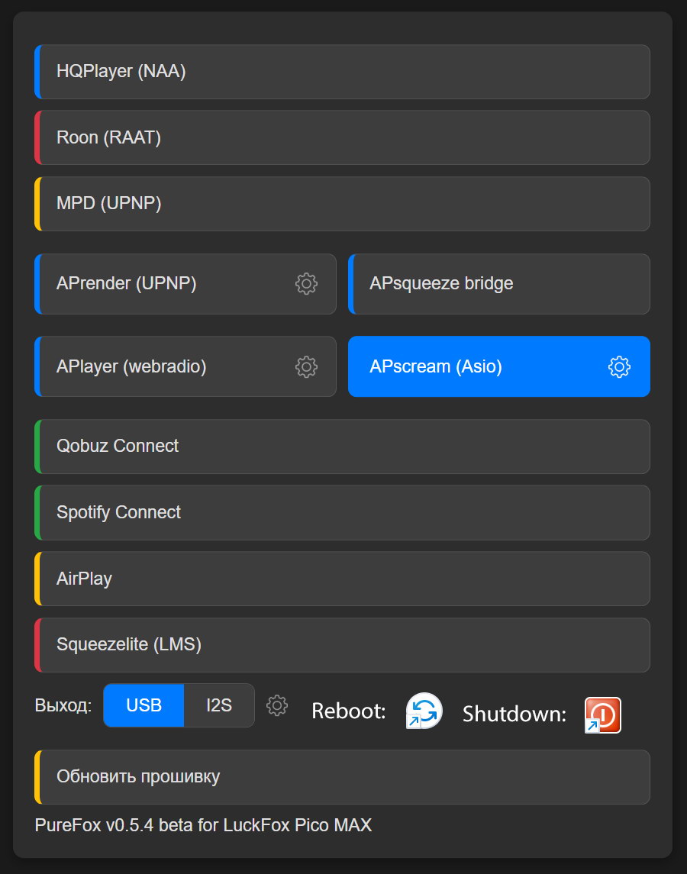Select APsqueeze bridge
Image resolution: width=687 pixels, height=874 pixels.
(x=498, y=284)
